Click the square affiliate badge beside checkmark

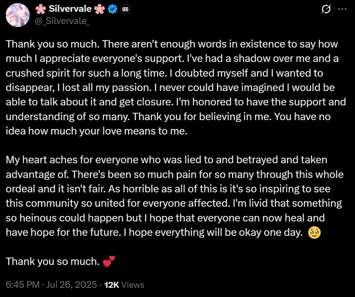(x=125, y=9)
